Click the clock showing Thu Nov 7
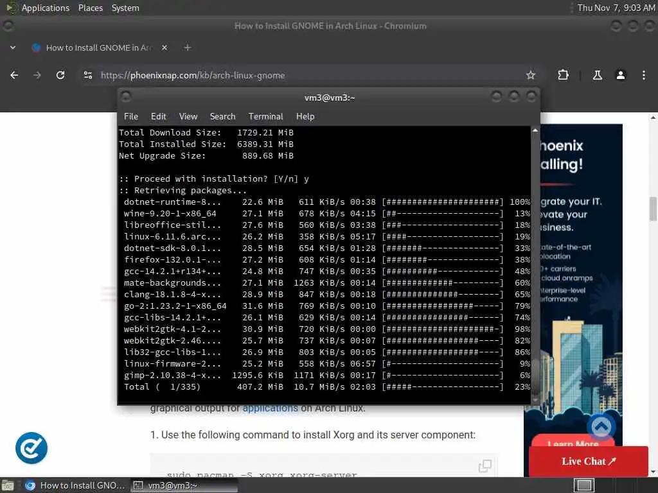The image size is (658, 493). coord(616,8)
